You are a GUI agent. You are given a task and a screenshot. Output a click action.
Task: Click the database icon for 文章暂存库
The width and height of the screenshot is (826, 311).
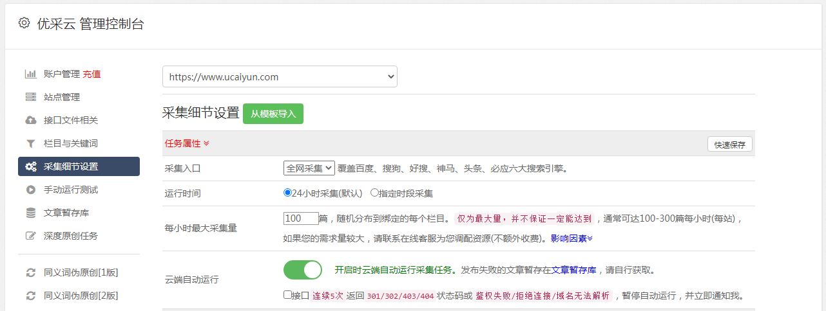pos(30,213)
